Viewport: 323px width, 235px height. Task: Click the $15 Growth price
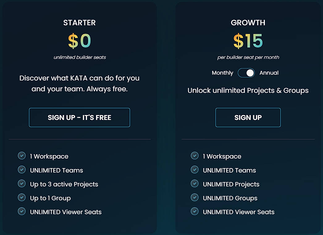coord(248,40)
